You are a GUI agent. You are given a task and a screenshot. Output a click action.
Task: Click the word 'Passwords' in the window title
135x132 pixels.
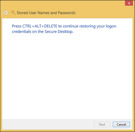coord(67,13)
